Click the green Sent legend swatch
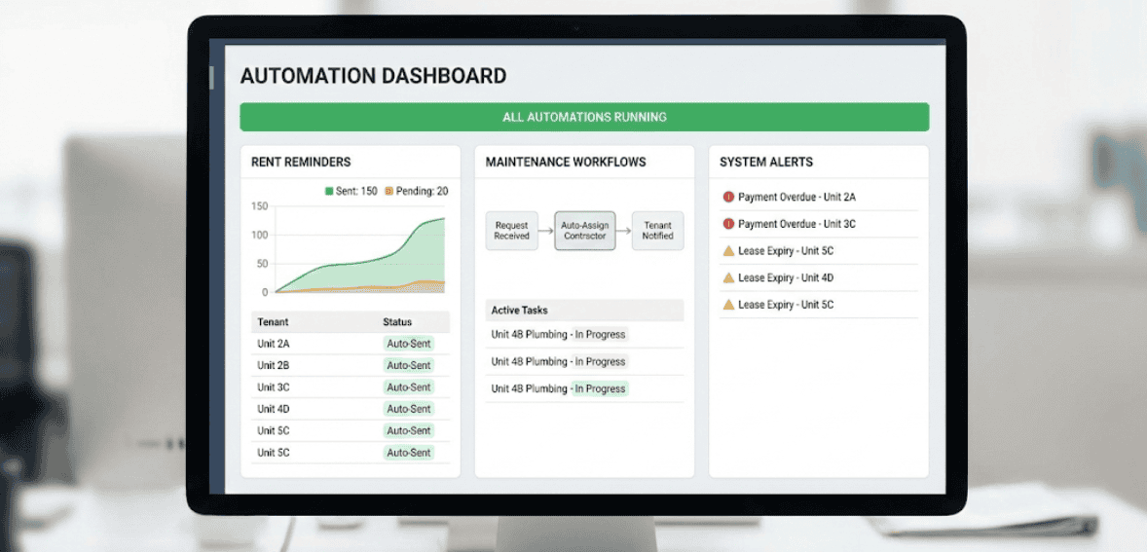The image size is (1147, 552). (x=329, y=192)
